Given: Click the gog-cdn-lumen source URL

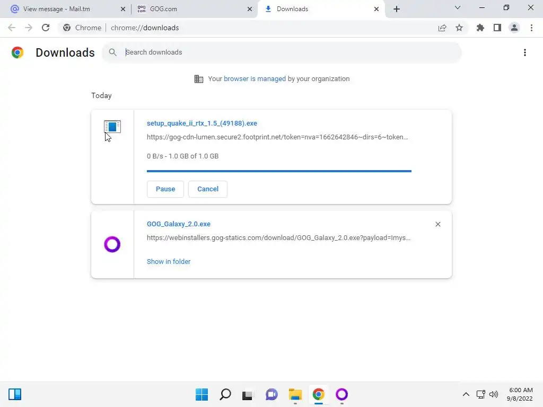Looking at the screenshot, I should coord(277,137).
